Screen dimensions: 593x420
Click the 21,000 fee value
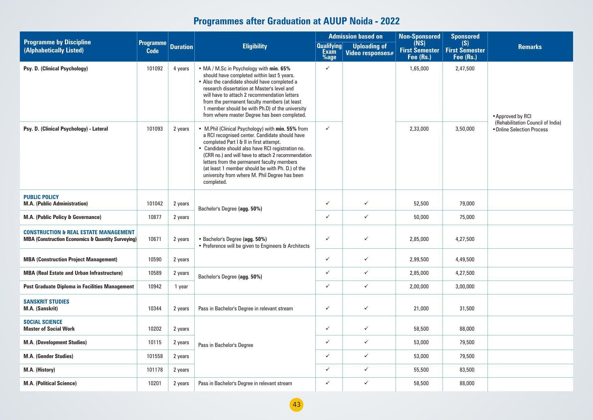421,308
